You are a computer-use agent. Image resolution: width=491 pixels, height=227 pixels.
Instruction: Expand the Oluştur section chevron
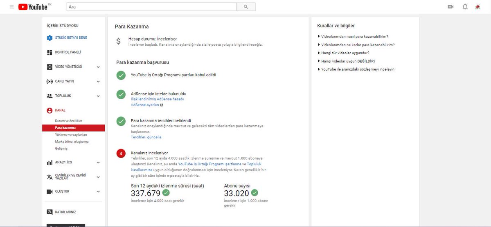(x=98, y=191)
